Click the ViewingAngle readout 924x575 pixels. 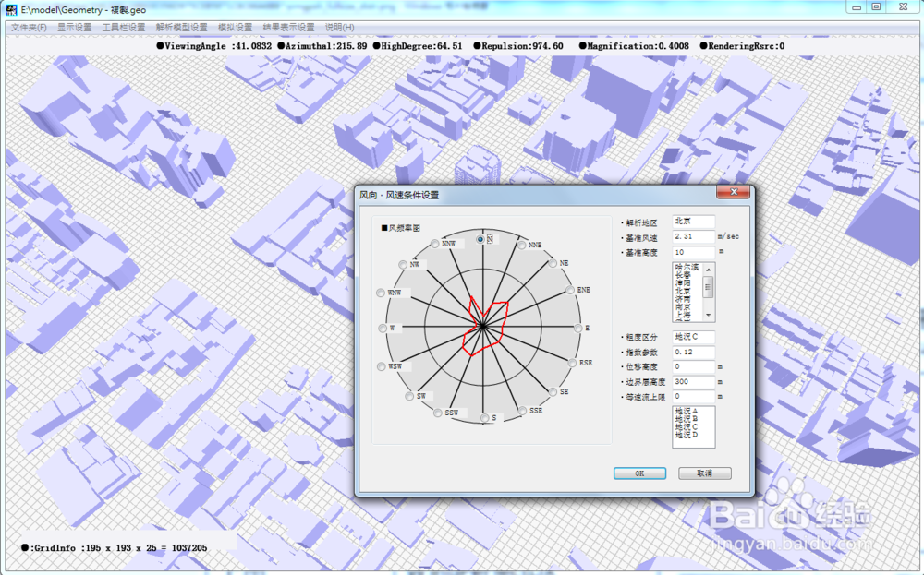click(214, 46)
